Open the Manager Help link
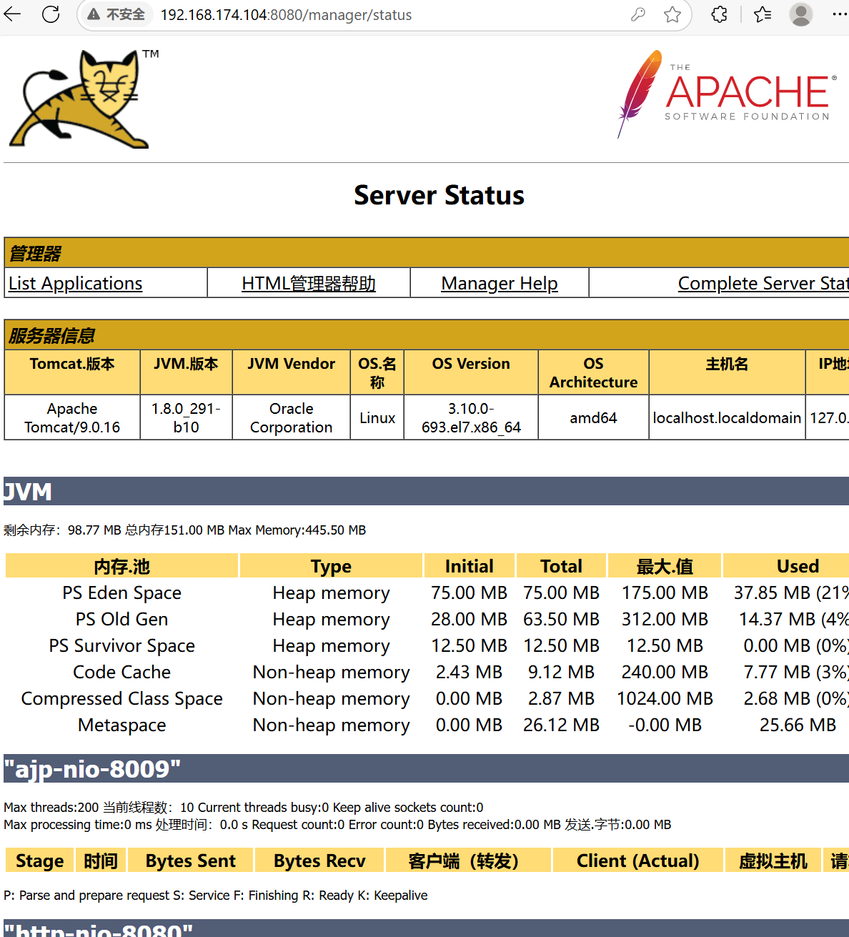 pos(500,283)
